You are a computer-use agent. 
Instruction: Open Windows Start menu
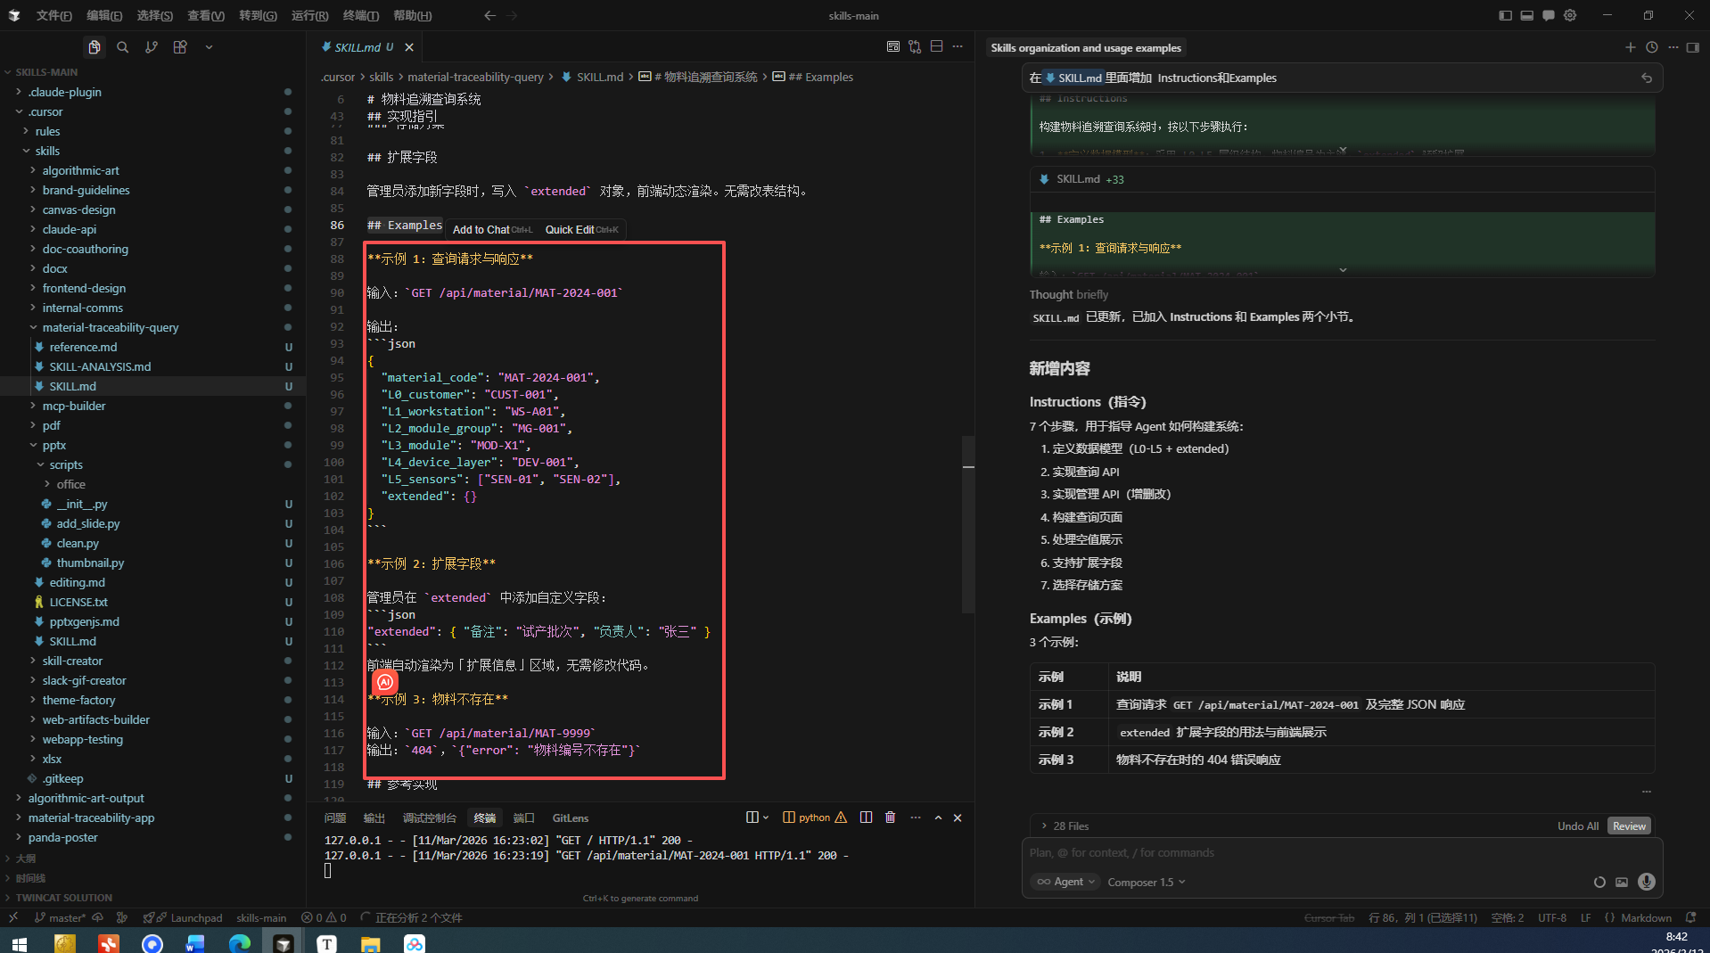pos(19,943)
